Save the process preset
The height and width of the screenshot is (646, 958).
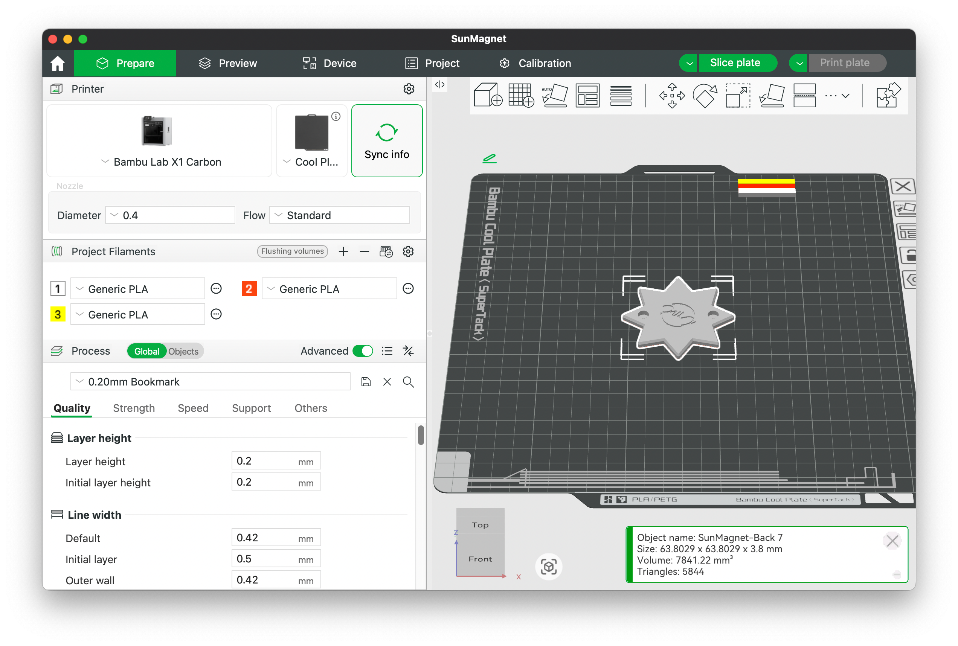[366, 381]
